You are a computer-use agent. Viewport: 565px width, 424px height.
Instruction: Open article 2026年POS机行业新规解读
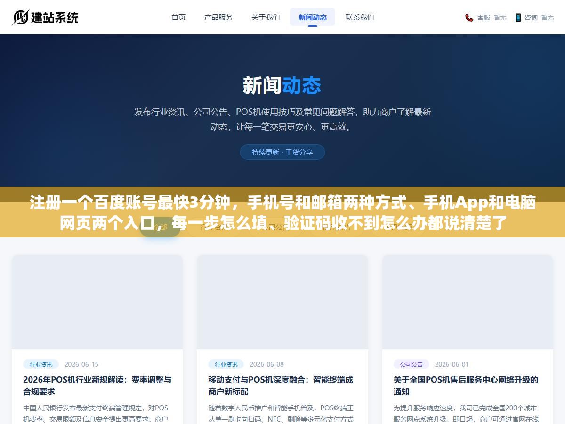tap(97, 385)
